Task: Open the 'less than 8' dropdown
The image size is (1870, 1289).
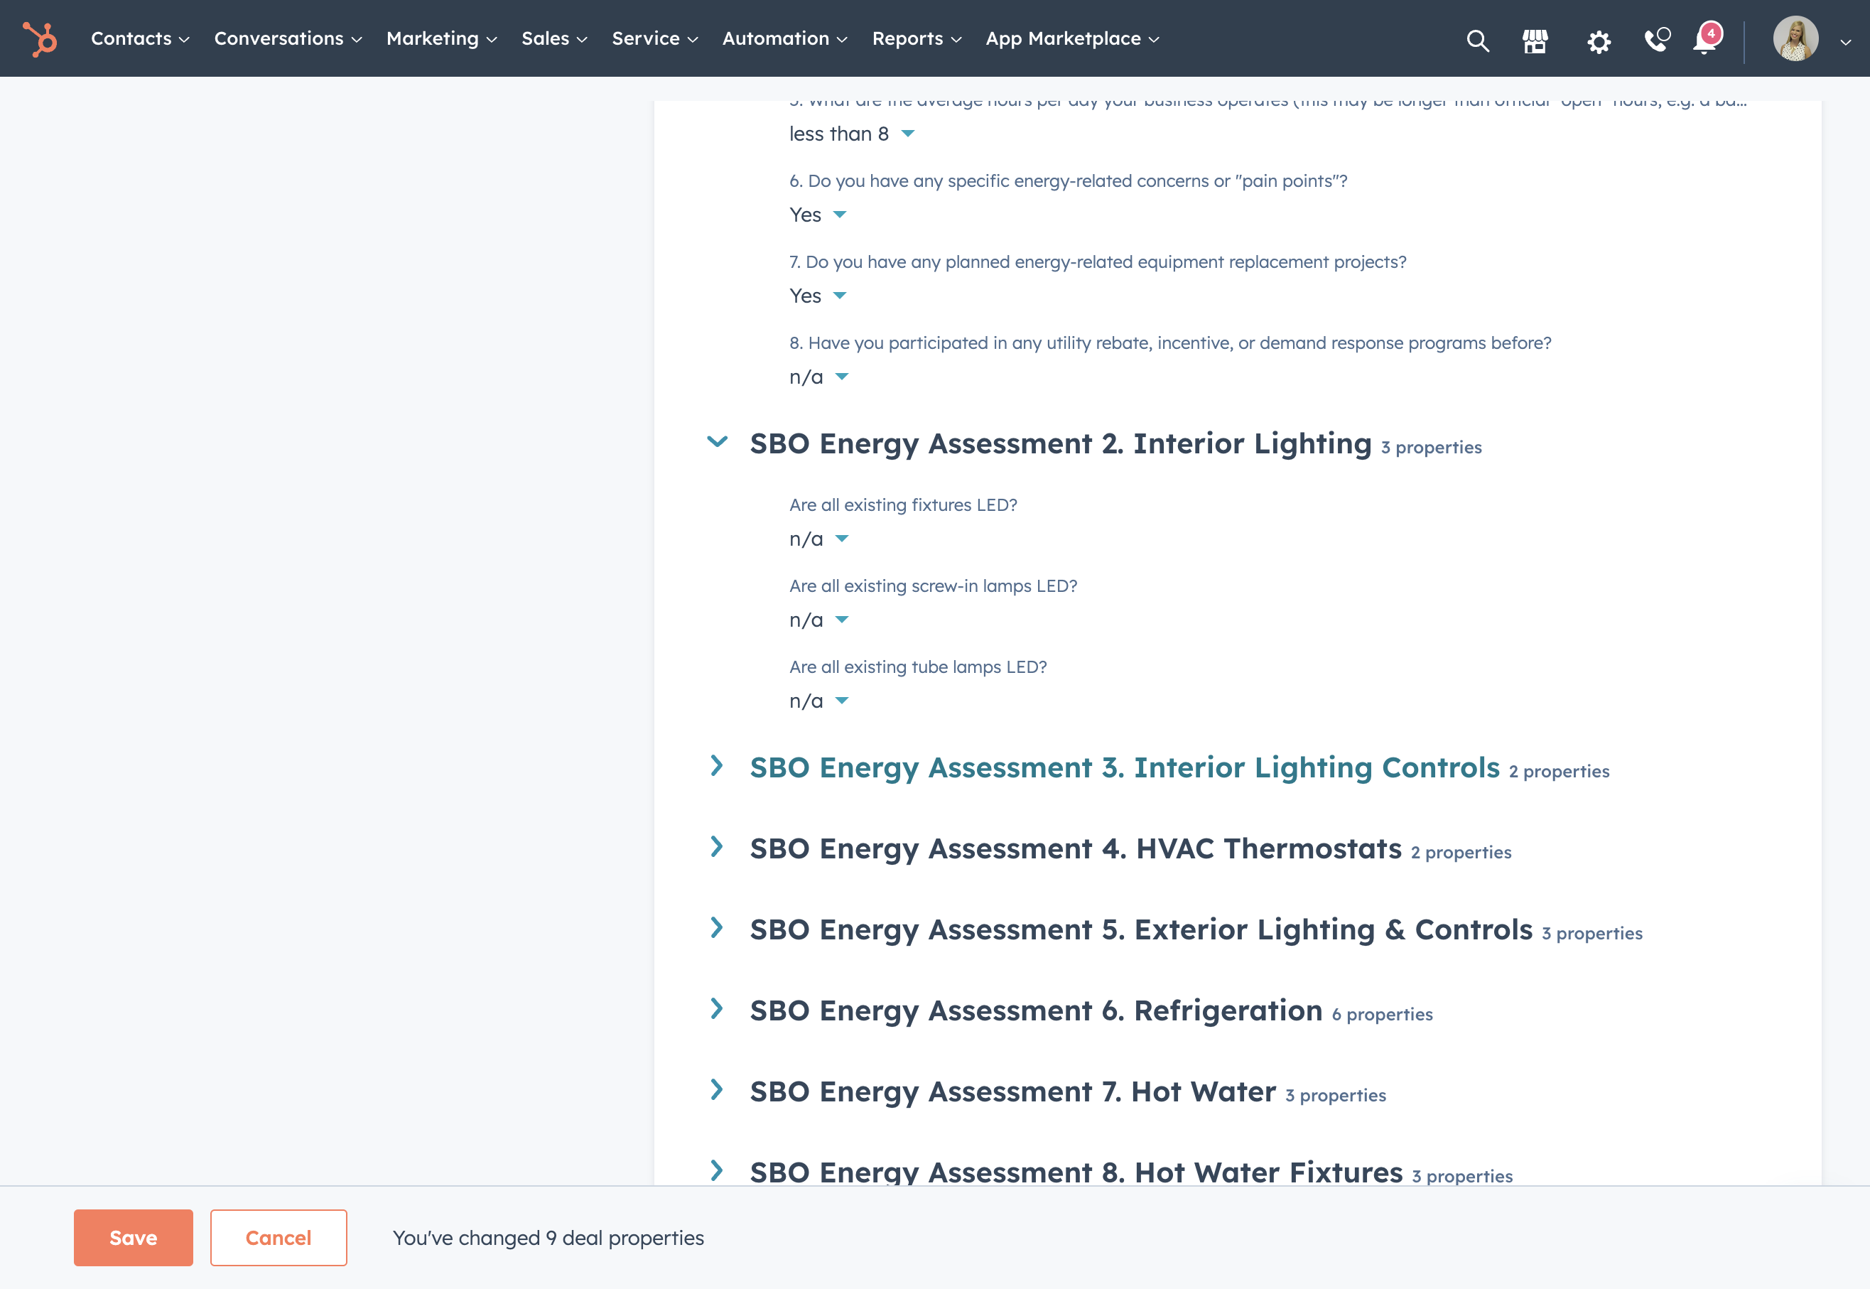Action: [852, 134]
